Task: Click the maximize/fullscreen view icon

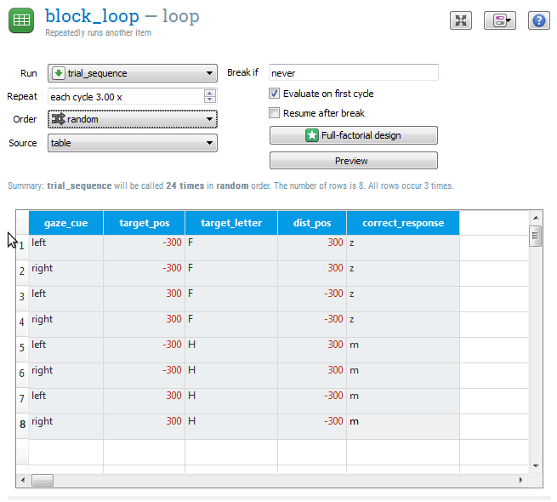Action: point(461,21)
